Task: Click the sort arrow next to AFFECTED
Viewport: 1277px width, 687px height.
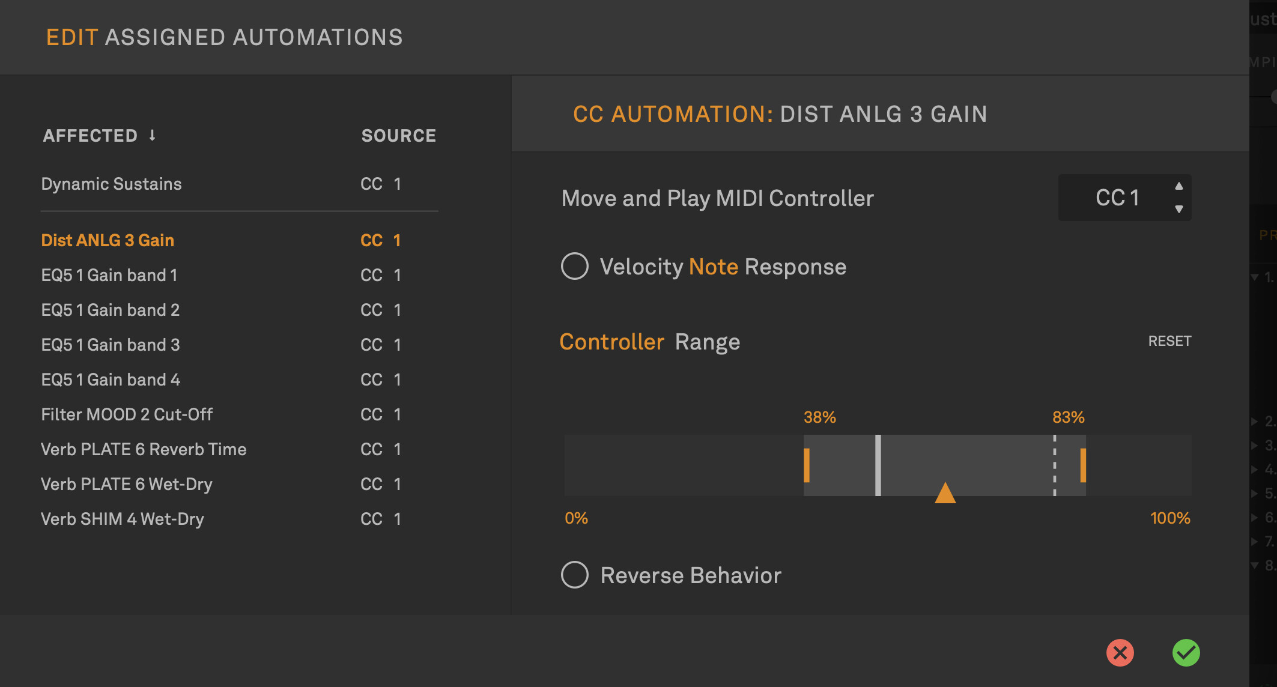Action: click(153, 136)
